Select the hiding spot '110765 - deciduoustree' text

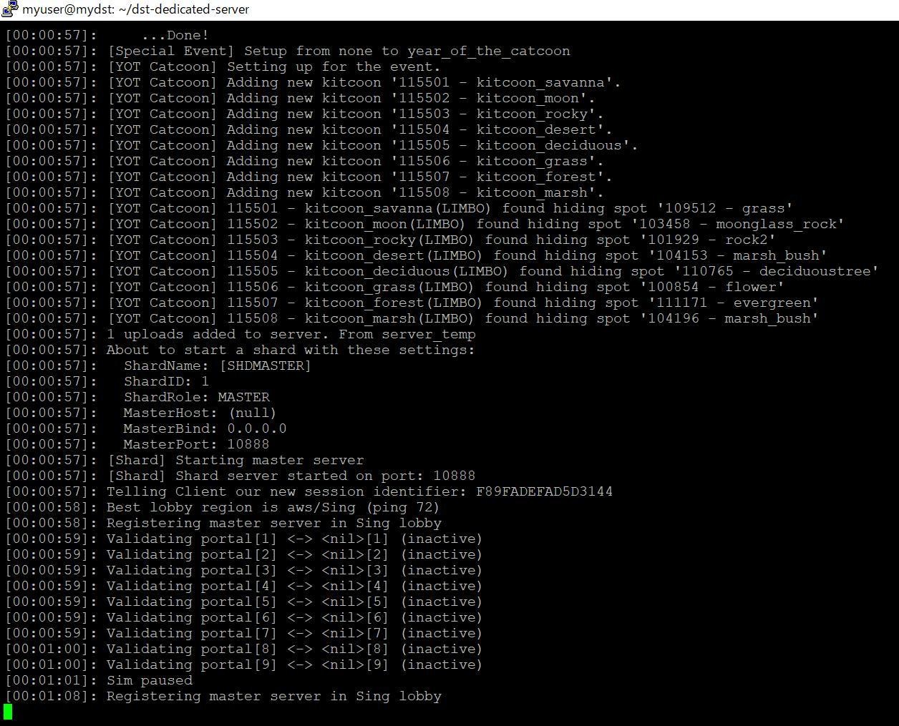(x=777, y=271)
